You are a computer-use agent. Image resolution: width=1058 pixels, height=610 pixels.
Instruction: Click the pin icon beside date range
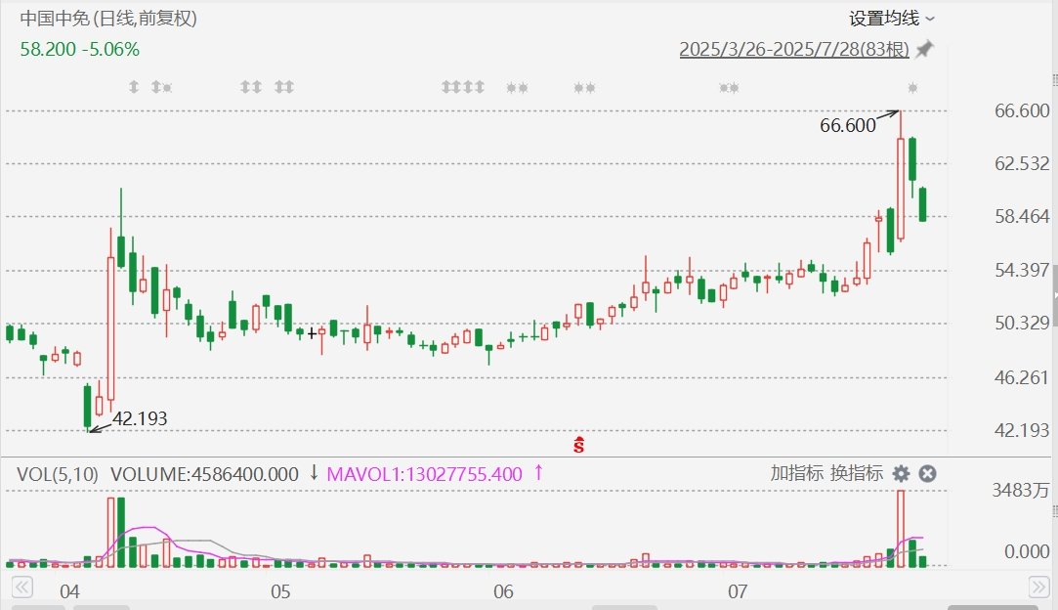click(924, 49)
